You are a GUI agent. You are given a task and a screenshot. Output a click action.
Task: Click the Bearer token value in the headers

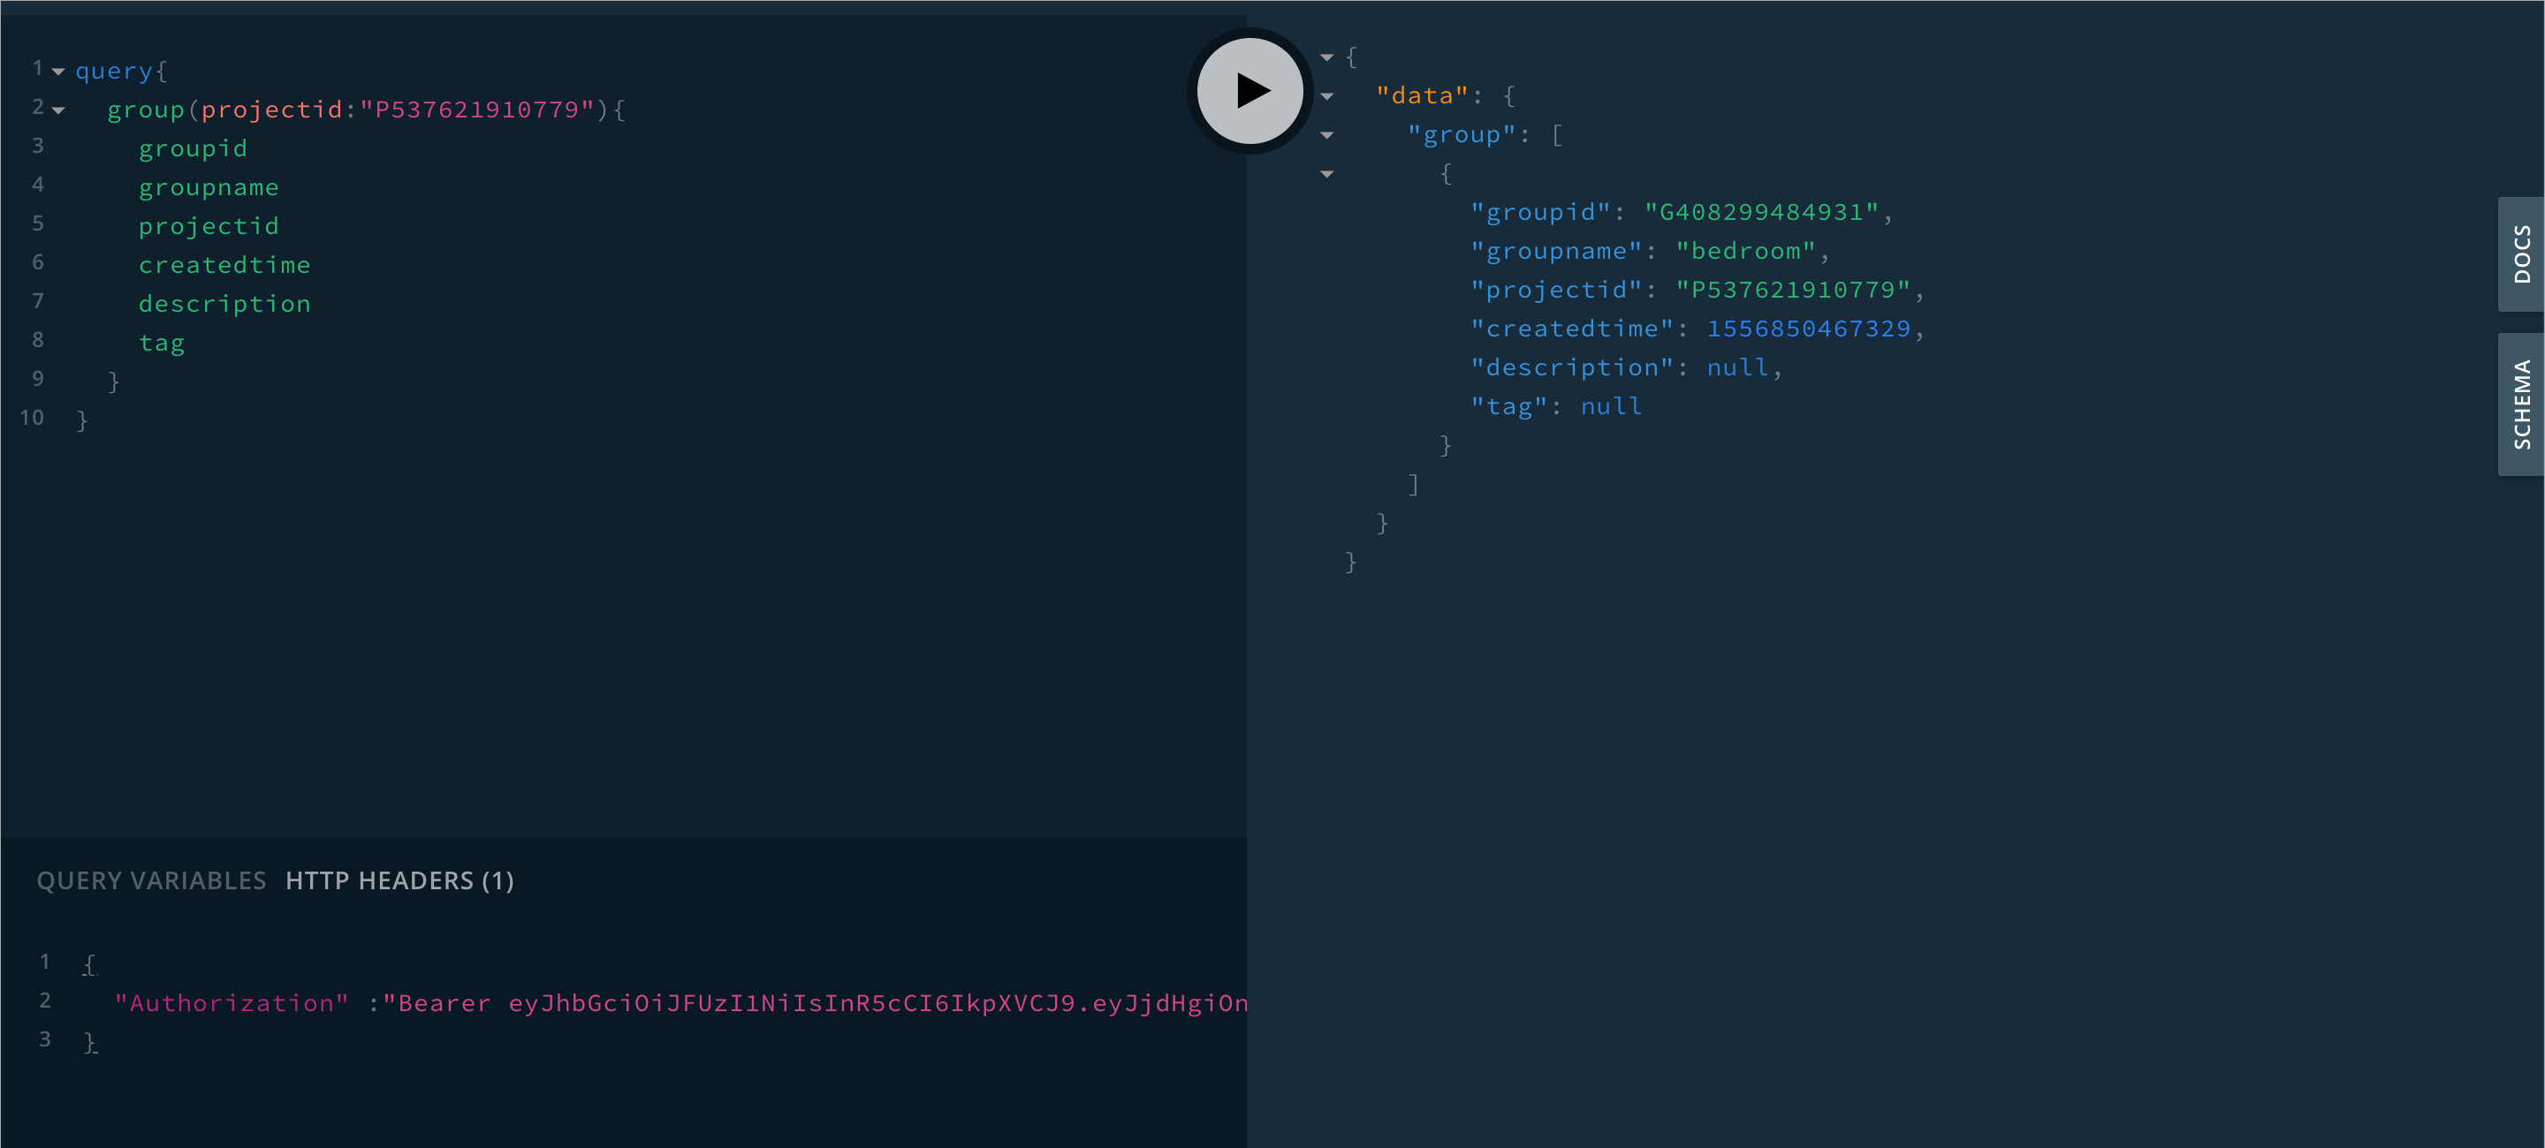[815, 1003]
